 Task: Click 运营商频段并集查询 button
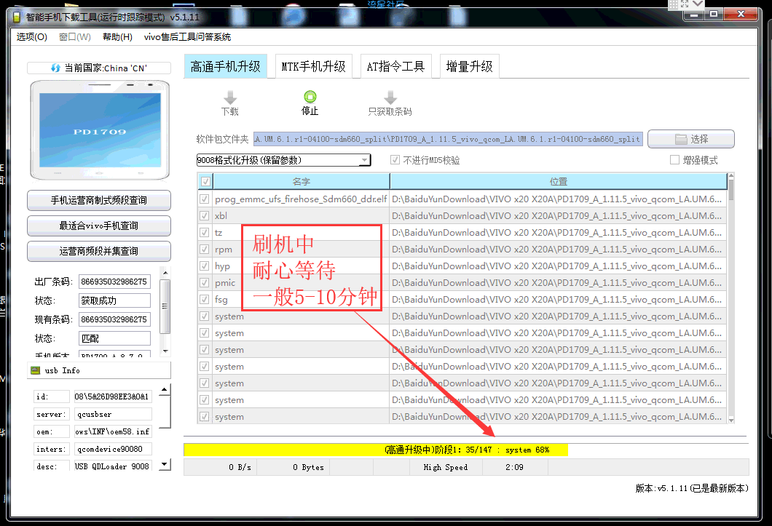click(99, 252)
